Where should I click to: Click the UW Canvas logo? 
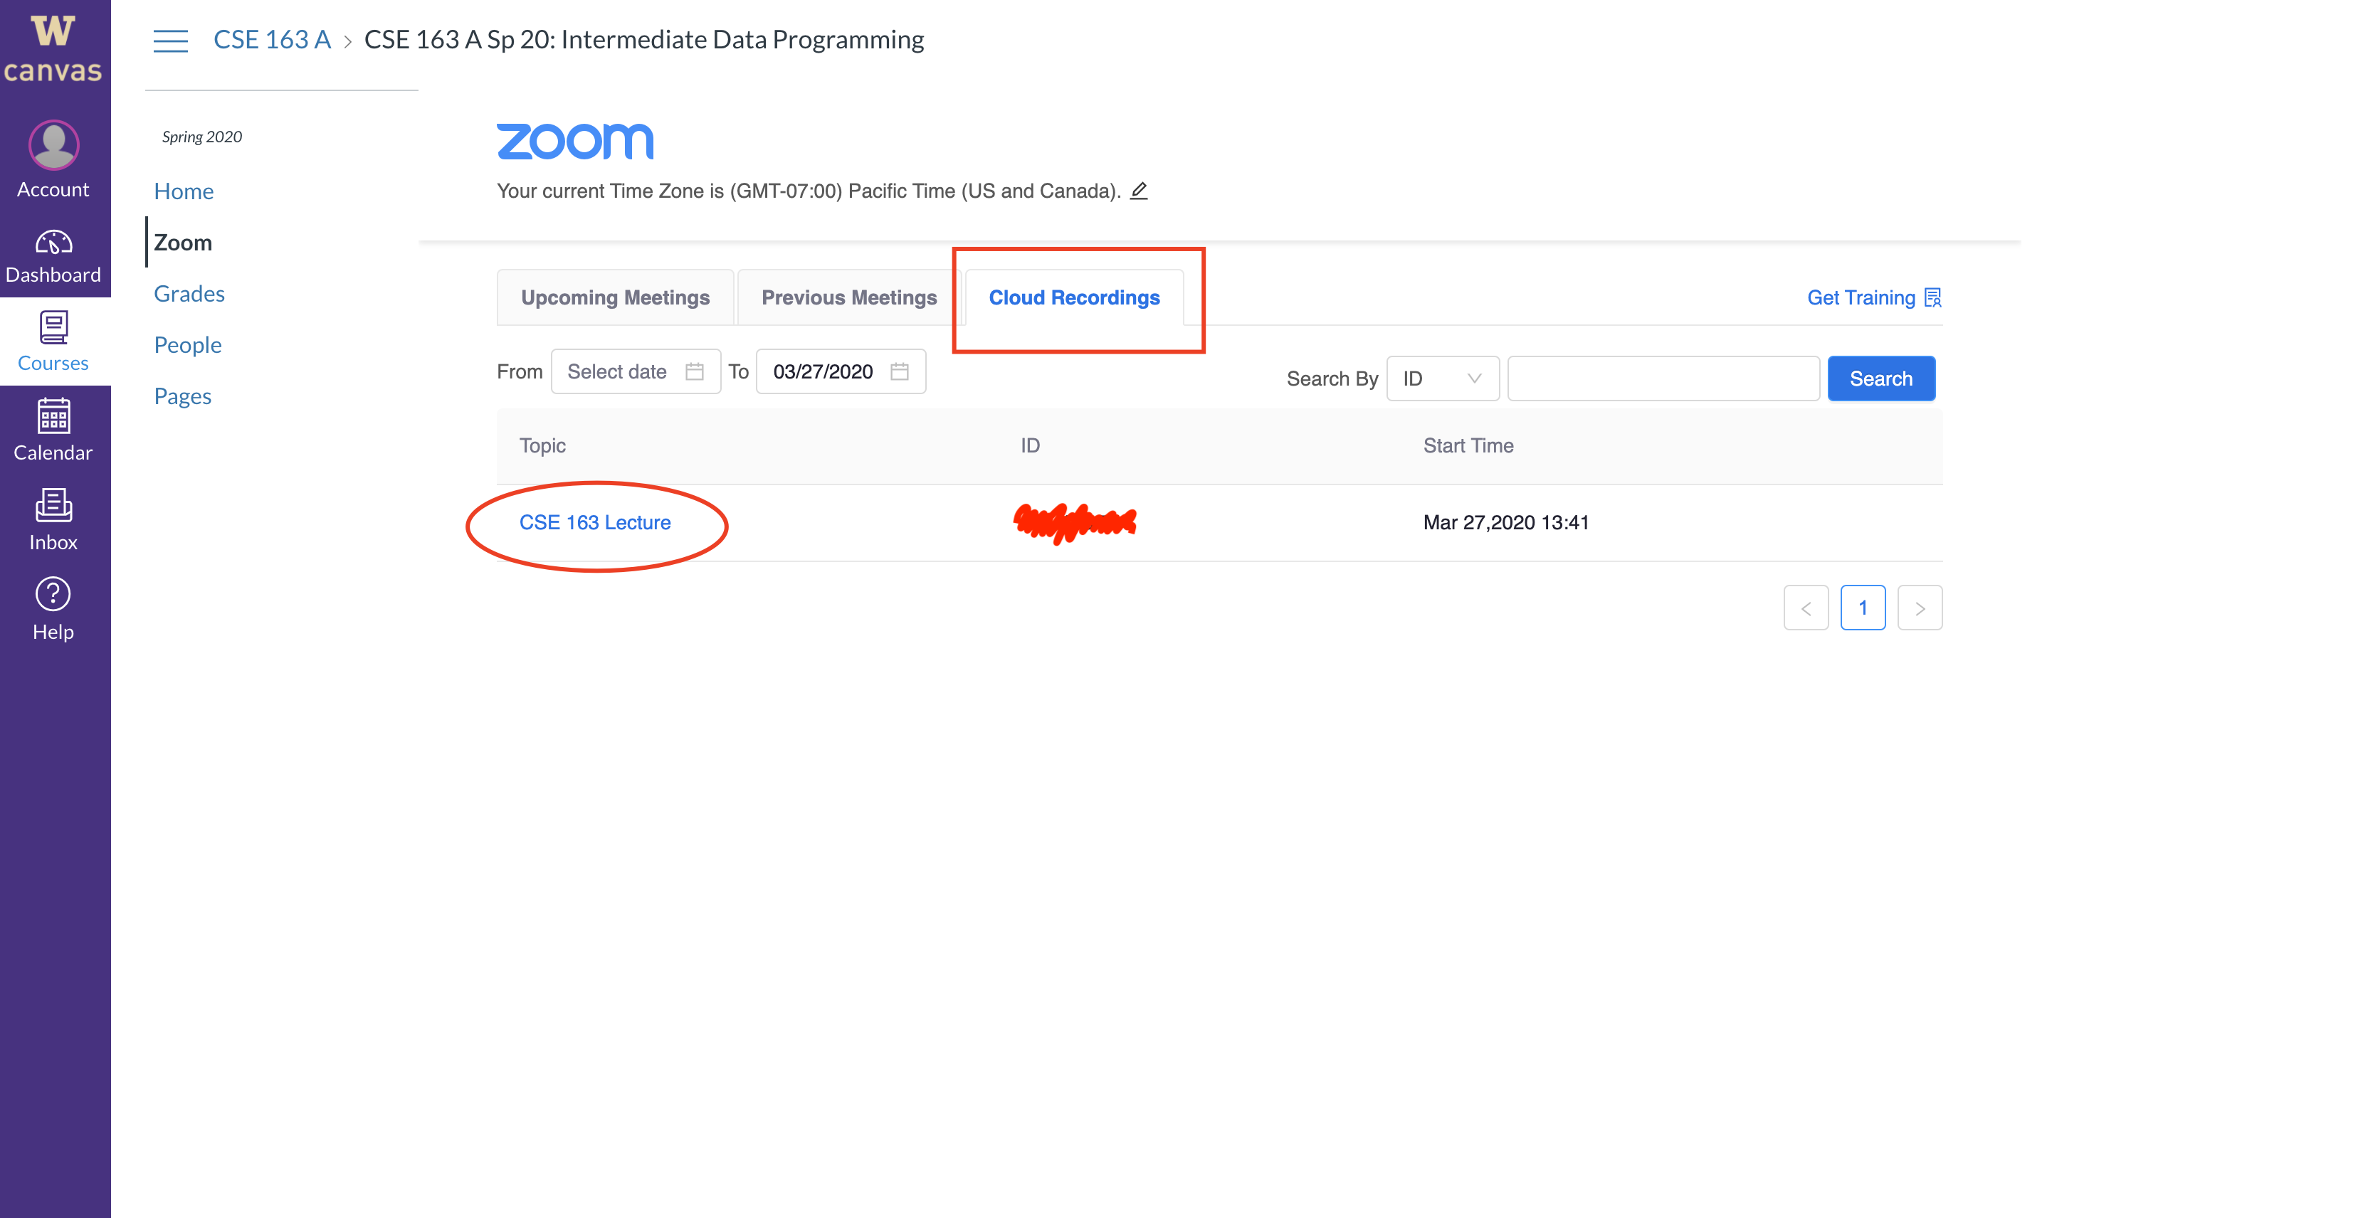(x=53, y=49)
